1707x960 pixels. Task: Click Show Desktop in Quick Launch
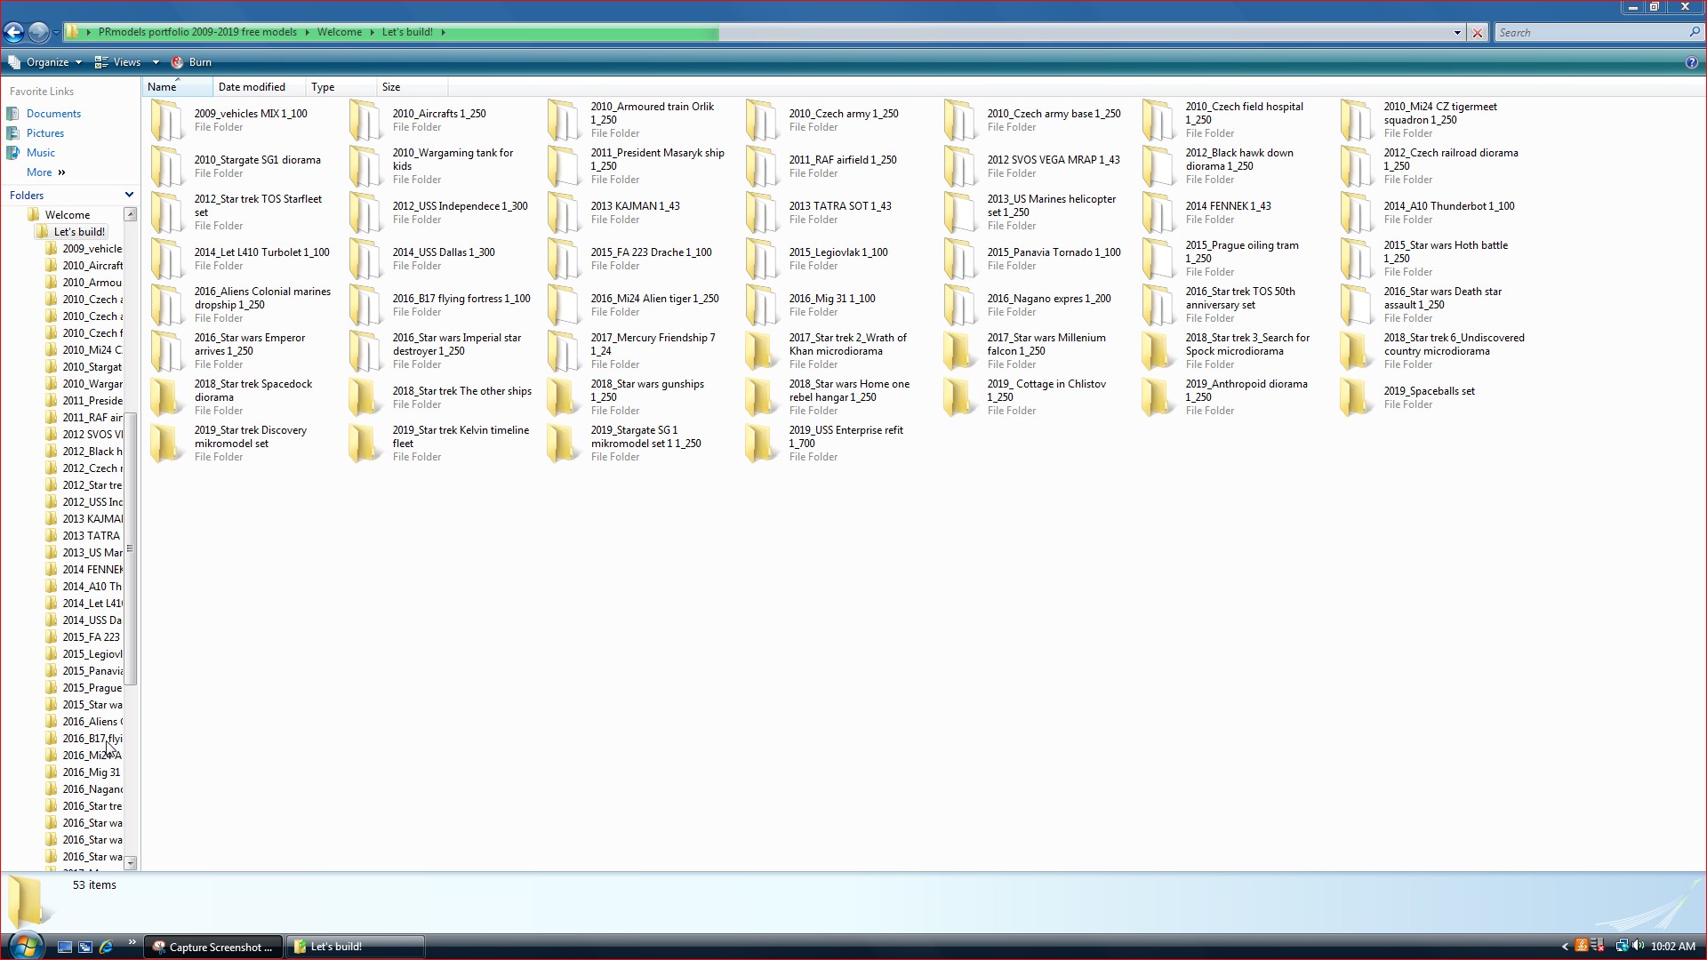coord(65,947)
